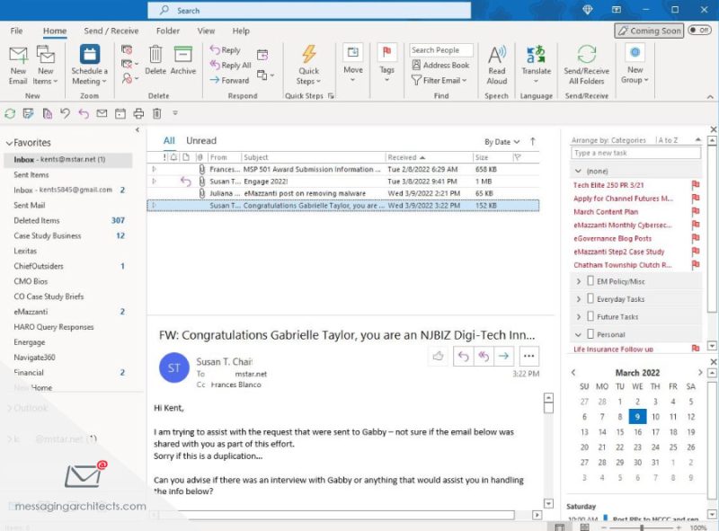Open the Translate tool

pyautogui.click(x=537, y=56)
